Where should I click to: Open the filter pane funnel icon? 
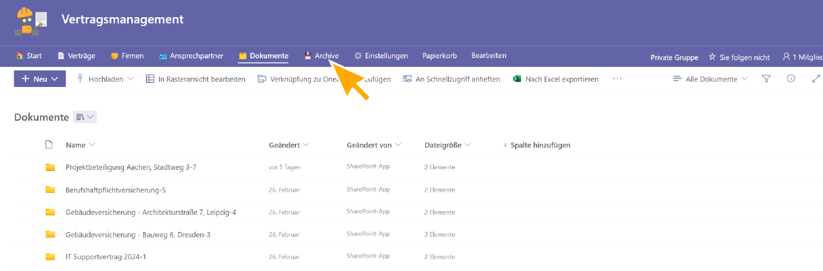pyautogui.click(x=766, y=79)
